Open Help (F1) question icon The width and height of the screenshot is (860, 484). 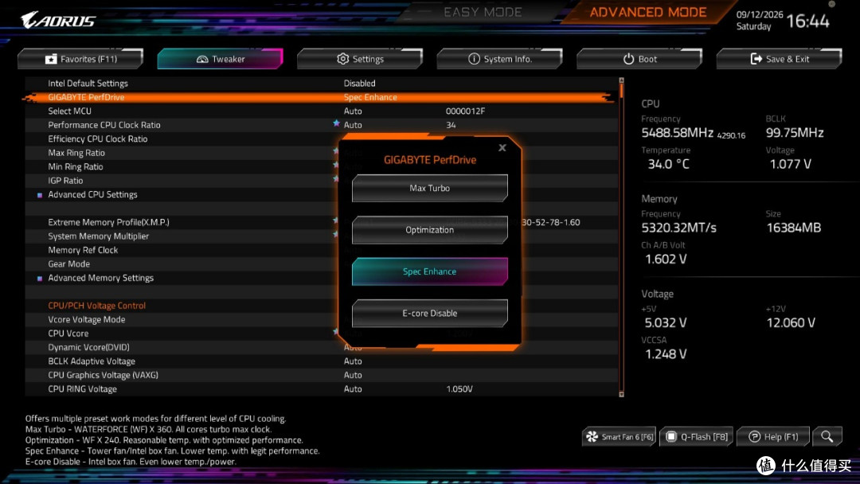click(x=754, y=436)
